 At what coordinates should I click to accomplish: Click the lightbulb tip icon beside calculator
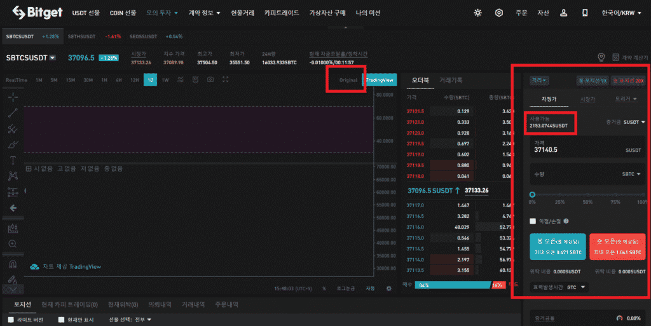click(x=601, y=57)
